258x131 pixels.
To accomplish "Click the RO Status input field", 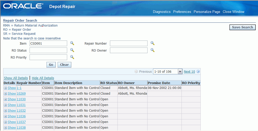I will 48,50.
